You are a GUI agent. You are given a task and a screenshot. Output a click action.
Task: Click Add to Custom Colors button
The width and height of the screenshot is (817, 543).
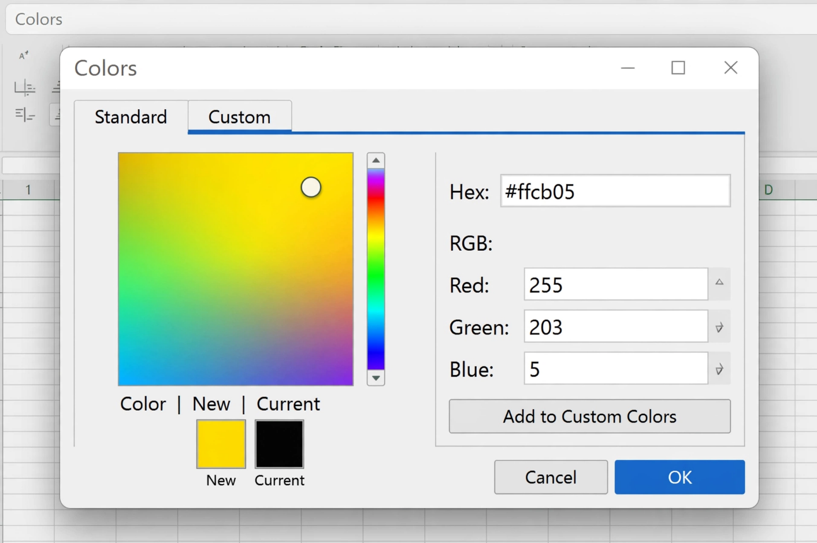pos(589,416)
